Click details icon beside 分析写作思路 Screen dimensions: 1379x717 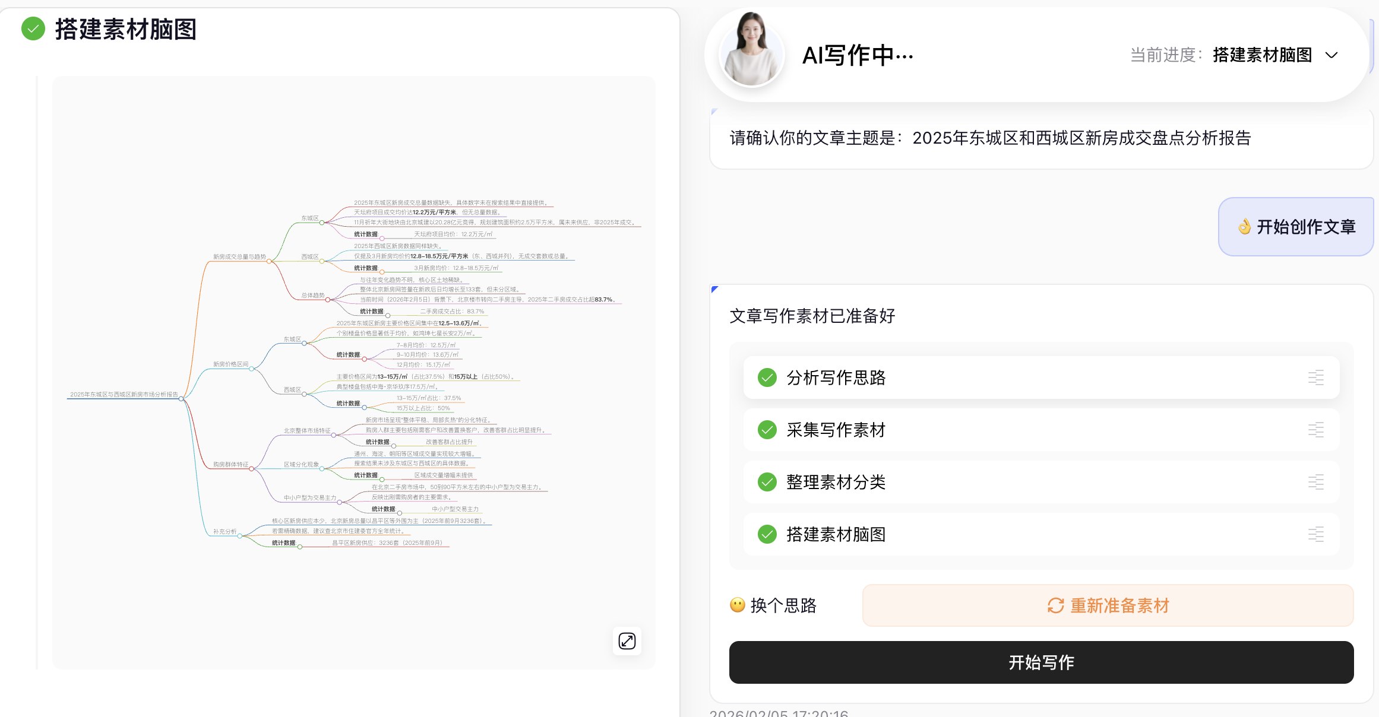tap(1315, 377)
